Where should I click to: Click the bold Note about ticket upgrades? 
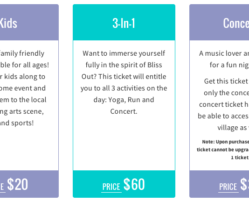223,149
